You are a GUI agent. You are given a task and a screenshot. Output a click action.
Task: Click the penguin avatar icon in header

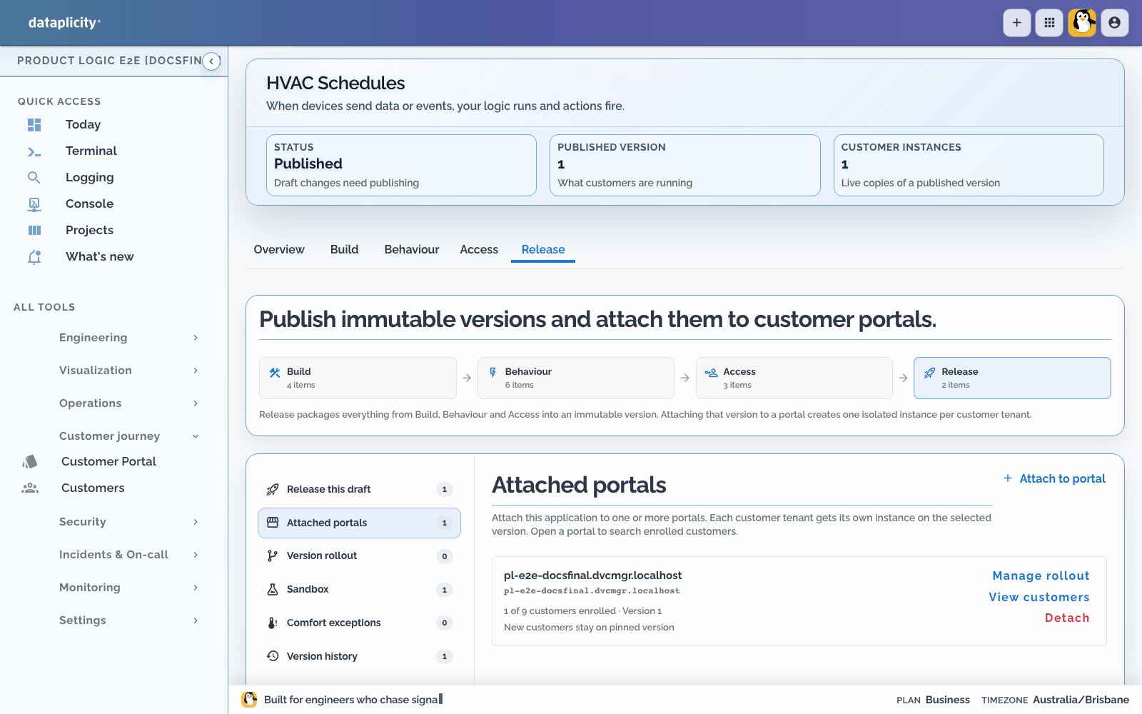click(x=1082, y=23)
